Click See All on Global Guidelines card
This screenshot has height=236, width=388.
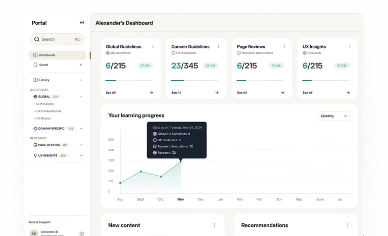[x=111, y=93]
